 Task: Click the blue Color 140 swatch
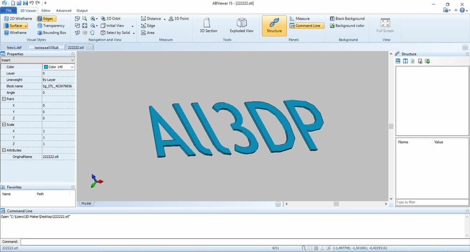click(x=45, y=67)
